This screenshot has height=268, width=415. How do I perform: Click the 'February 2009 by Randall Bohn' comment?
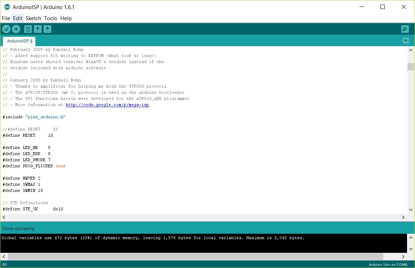(43, 49)
